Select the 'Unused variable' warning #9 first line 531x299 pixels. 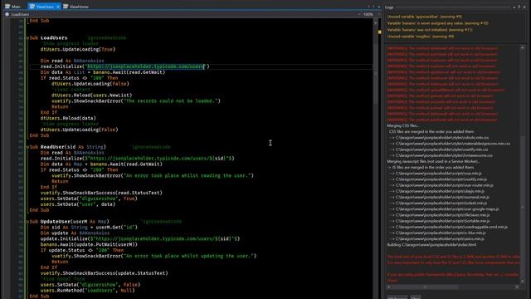(424, 17)
